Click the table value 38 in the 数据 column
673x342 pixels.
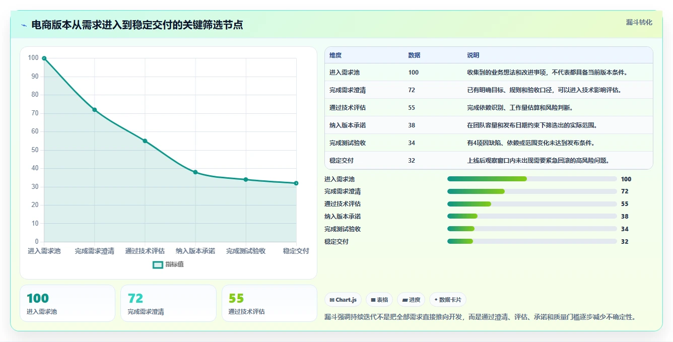[412, 125]
